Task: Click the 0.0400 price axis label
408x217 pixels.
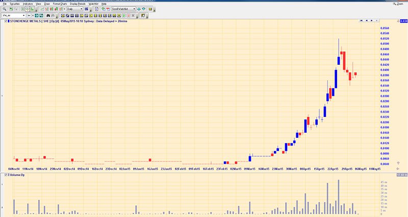Action: coord(385,70)
